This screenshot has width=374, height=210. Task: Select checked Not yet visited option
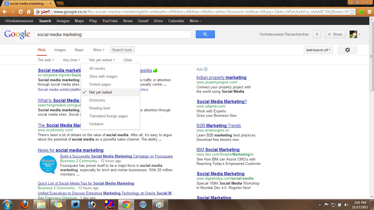[110, 92]
